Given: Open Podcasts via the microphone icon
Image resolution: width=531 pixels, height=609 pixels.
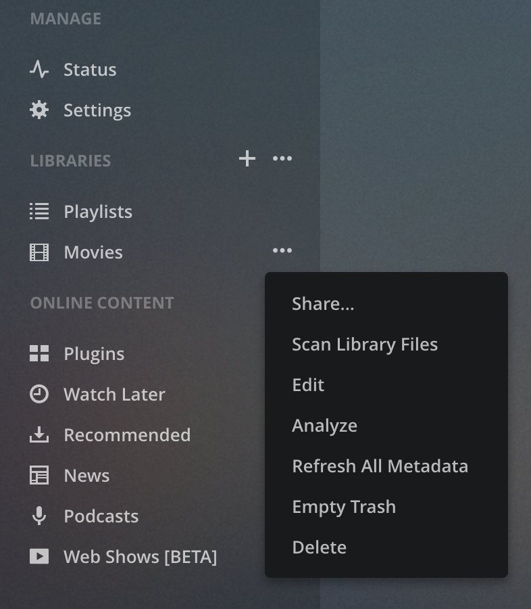Looking at the screenshot, I should tap(39, 516).
